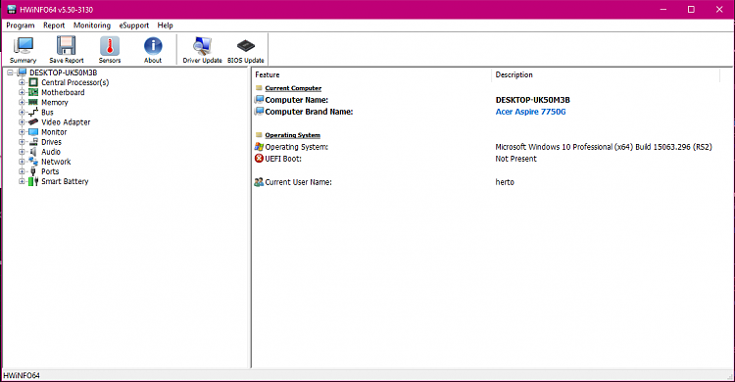
Task: Select the Network label in tree
Action: point(56,162)
